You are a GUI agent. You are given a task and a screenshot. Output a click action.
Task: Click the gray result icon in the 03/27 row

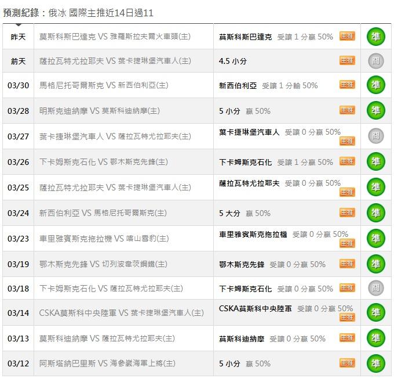click(x=375, y=136)
